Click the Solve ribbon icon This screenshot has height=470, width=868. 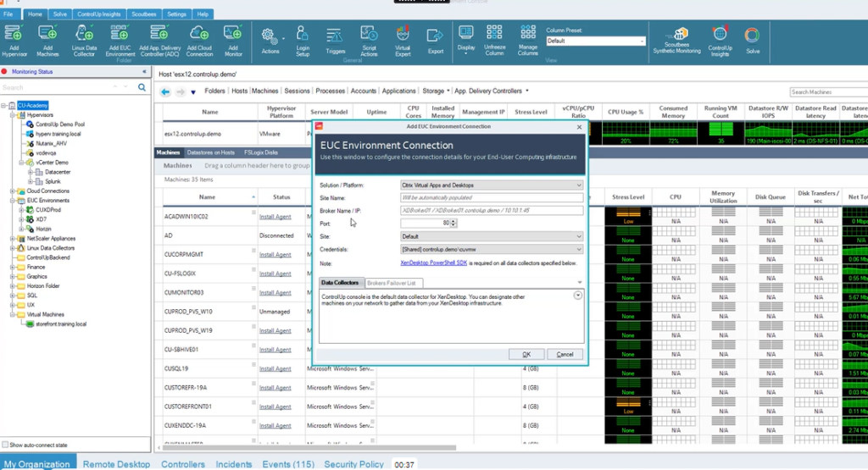pos(753,41)
